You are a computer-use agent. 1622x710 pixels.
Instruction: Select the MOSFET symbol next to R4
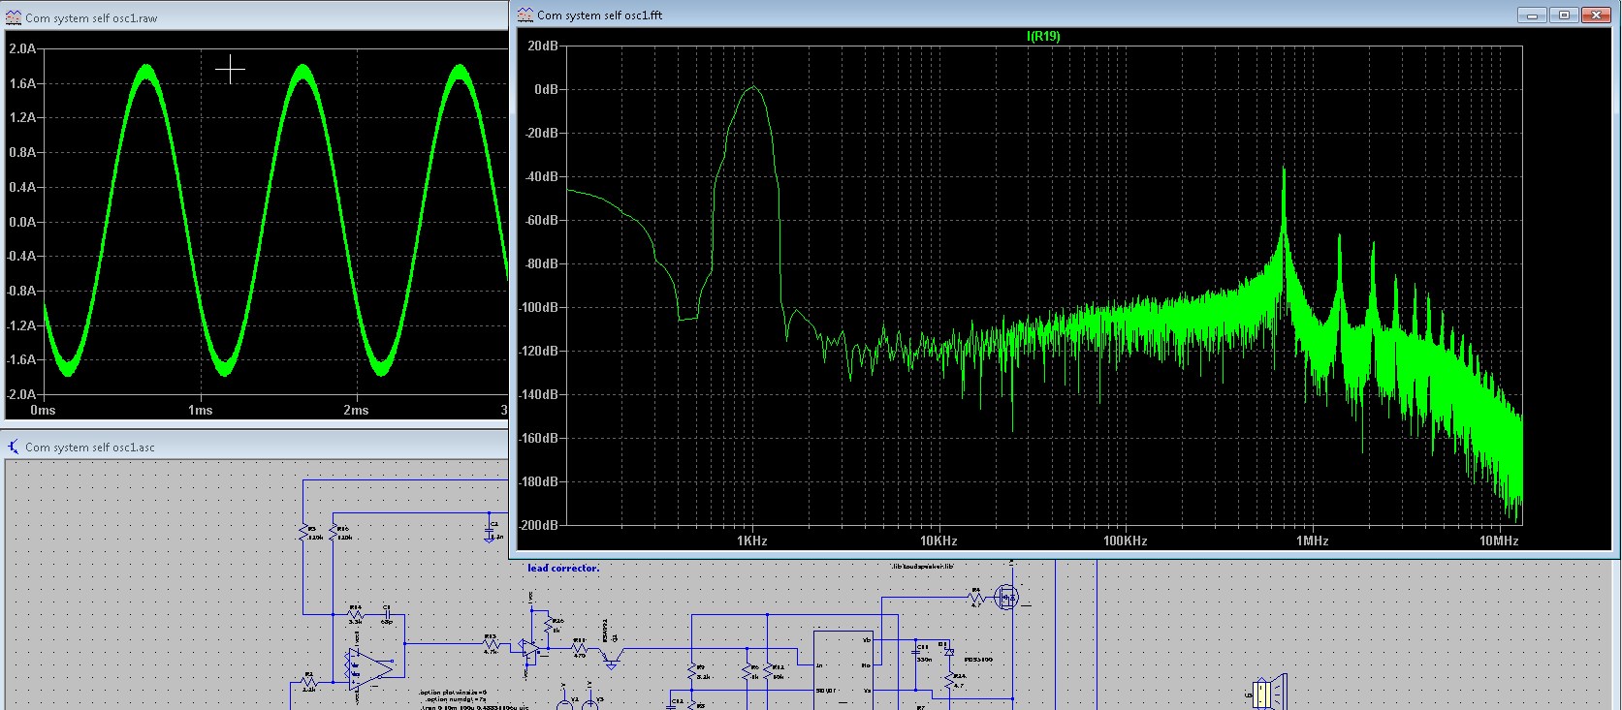[x=1006, y=597]
